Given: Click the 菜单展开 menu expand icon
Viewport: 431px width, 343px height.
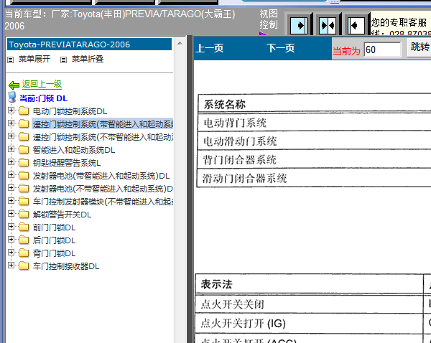Looking at the screenshot, I should [11, 60].
